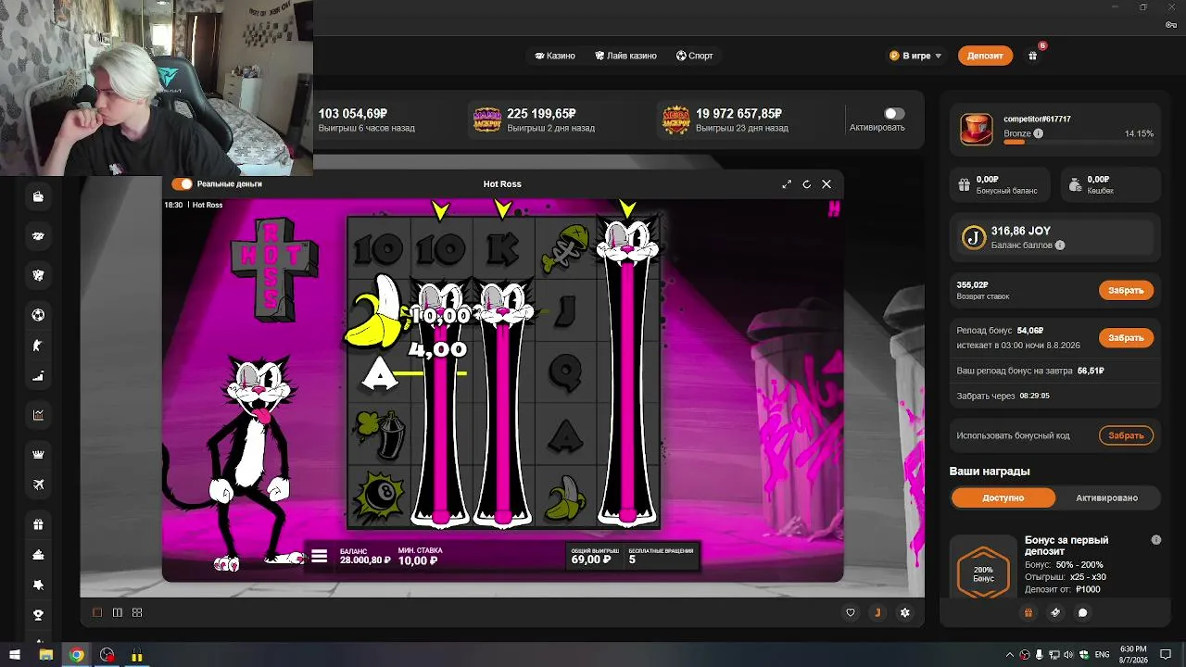Open the soccer ball sports sidebar icon
This screenshot has width=1186, height=667.
[38, 315]
